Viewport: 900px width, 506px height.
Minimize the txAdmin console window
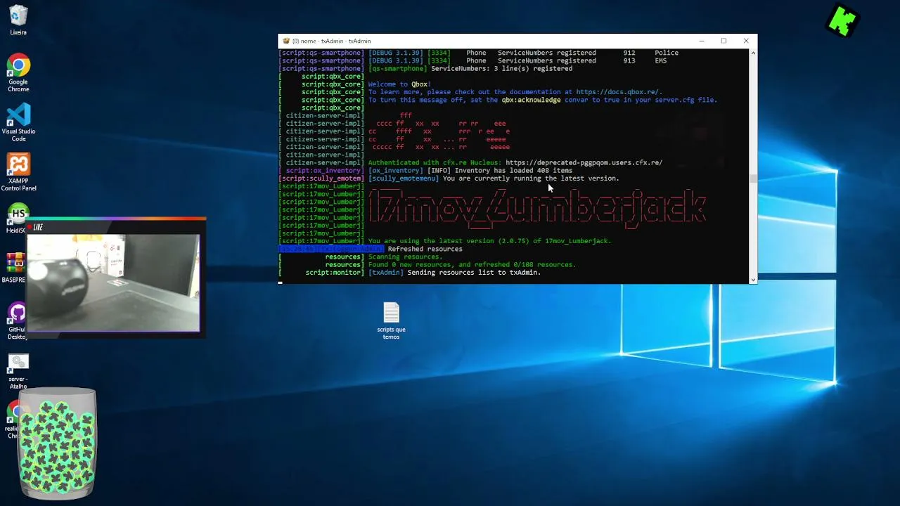(x=701, y=41)
